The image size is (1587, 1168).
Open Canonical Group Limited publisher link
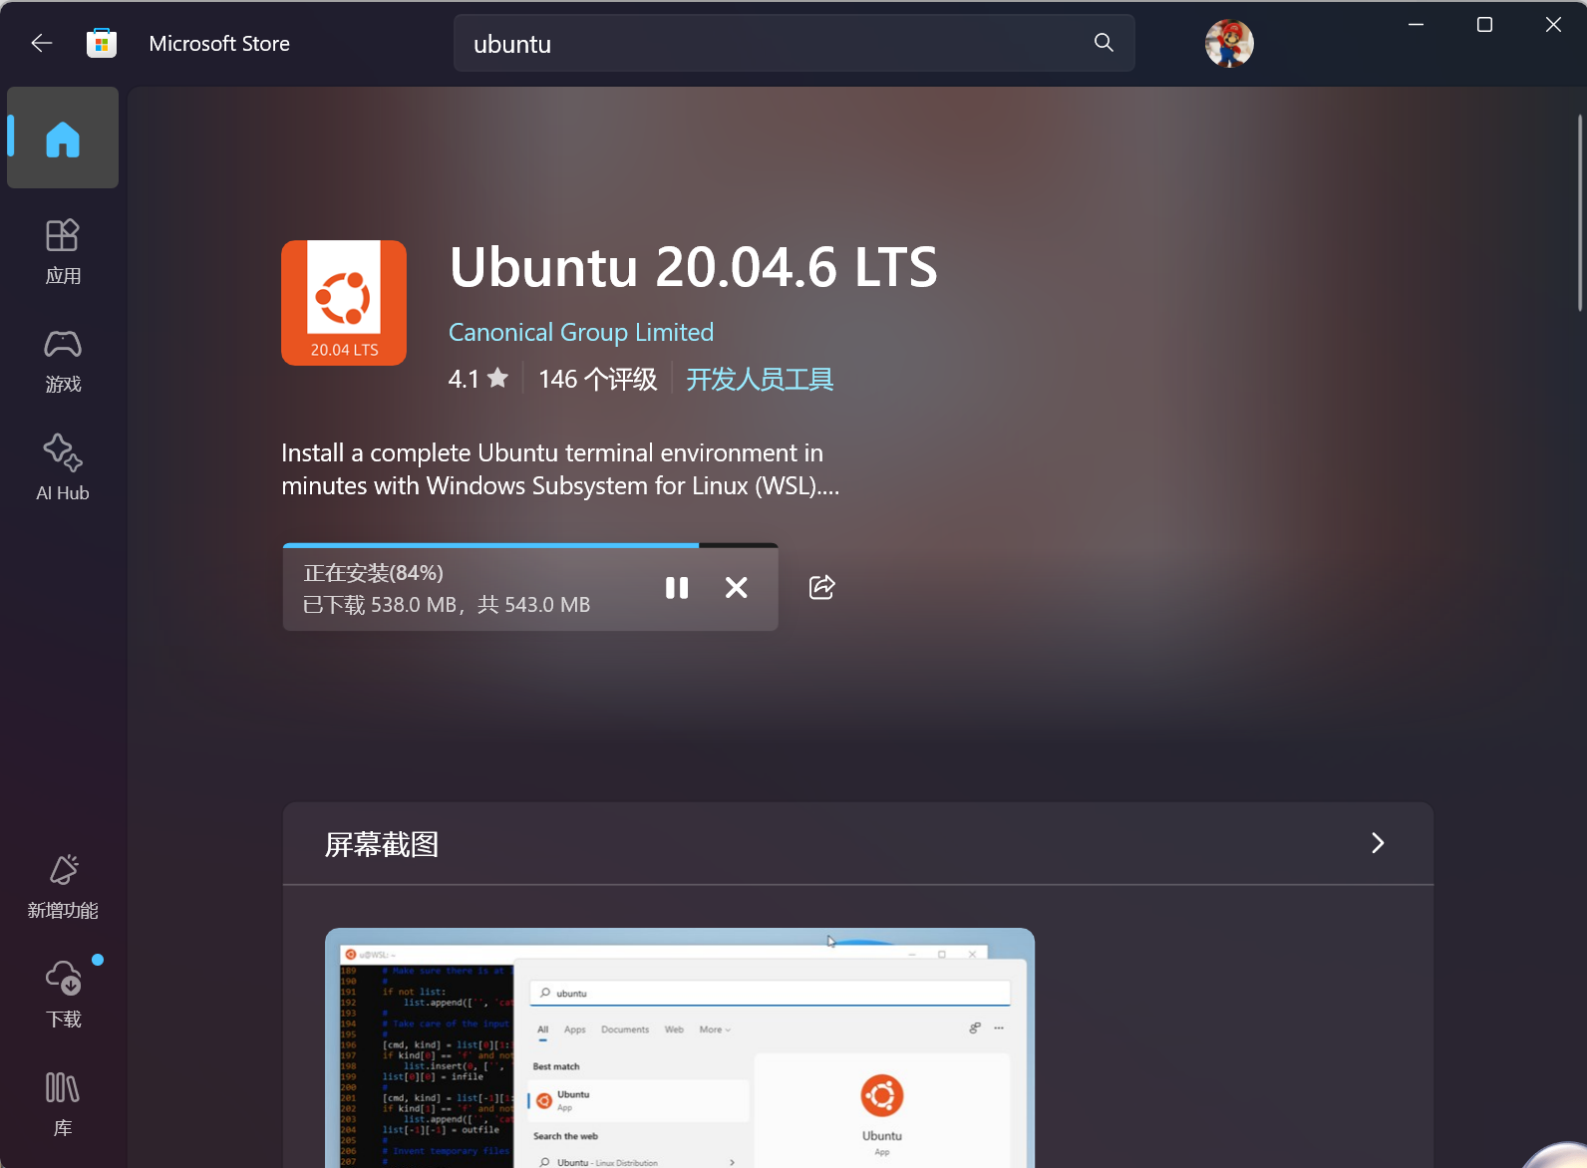pos(581,332)
